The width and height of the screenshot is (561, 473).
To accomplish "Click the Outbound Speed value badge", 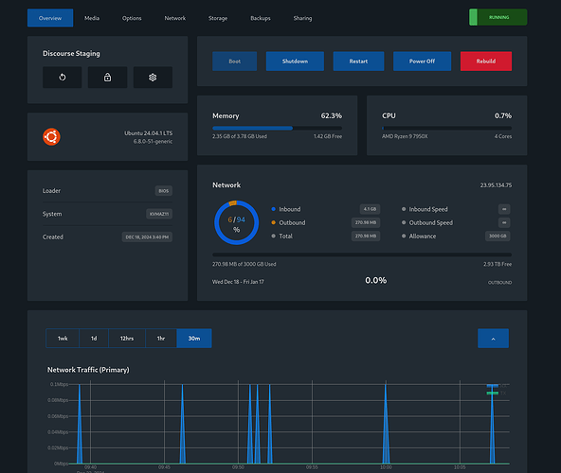I will point(504,222).
